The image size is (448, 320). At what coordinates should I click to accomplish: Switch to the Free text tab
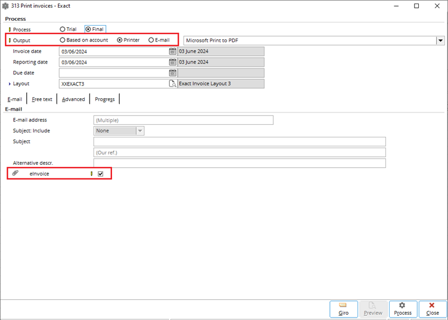[42, 99]
